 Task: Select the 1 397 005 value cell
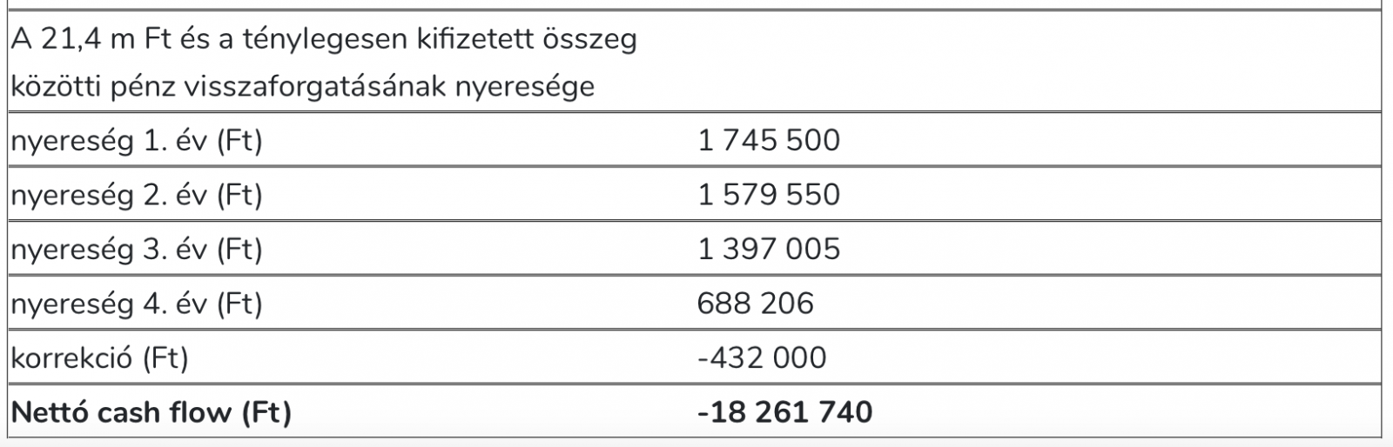coord(769,250)
